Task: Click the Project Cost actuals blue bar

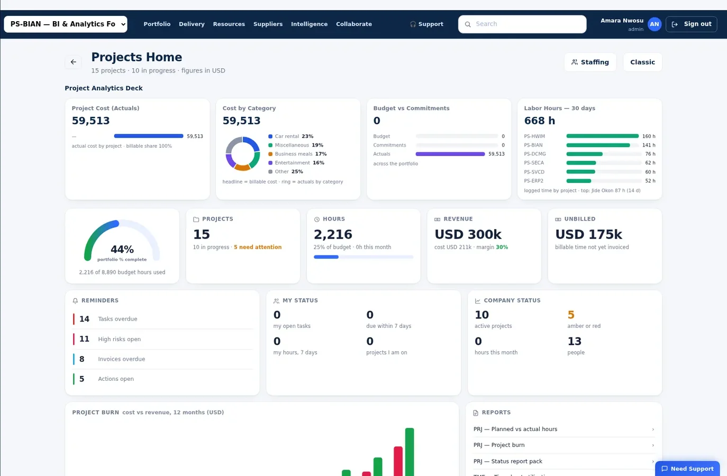Action: pos(149,136)
